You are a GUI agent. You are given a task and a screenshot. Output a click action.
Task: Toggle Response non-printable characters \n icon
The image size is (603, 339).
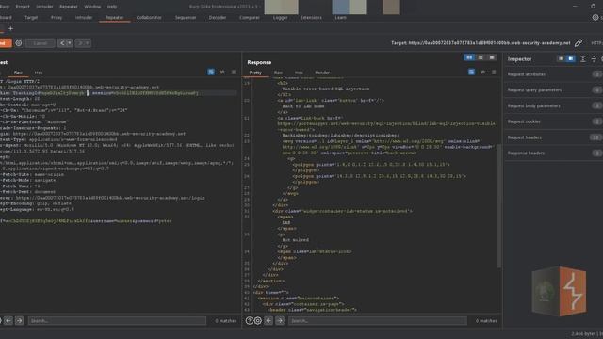(482, 72)
